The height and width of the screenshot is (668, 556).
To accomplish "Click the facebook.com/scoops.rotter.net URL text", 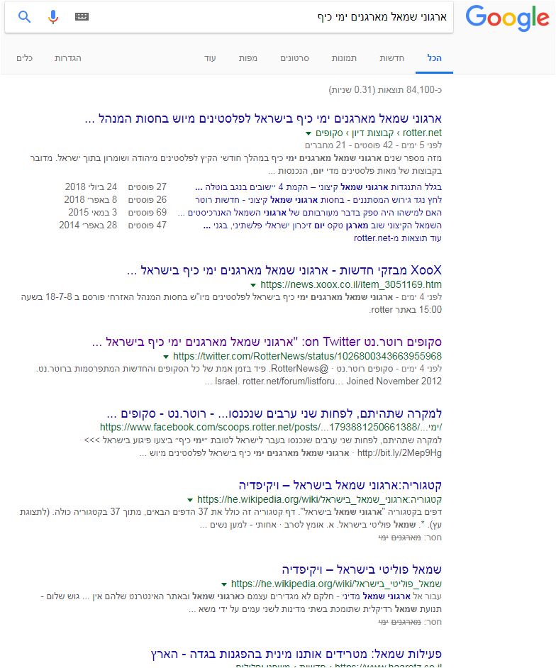I will point(270,428).
